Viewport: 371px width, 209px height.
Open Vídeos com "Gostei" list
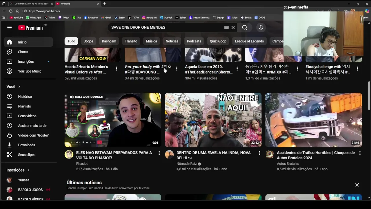pyautogui.click(x=28, y=135)
